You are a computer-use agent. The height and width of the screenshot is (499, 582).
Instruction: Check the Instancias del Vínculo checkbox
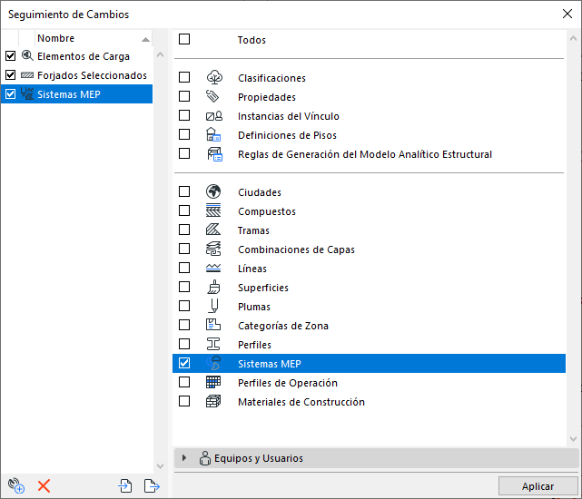click(x=184, y=115)
